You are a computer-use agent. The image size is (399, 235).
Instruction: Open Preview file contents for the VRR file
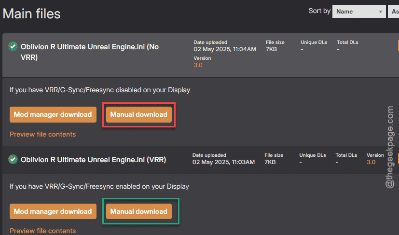click(43, 231)
